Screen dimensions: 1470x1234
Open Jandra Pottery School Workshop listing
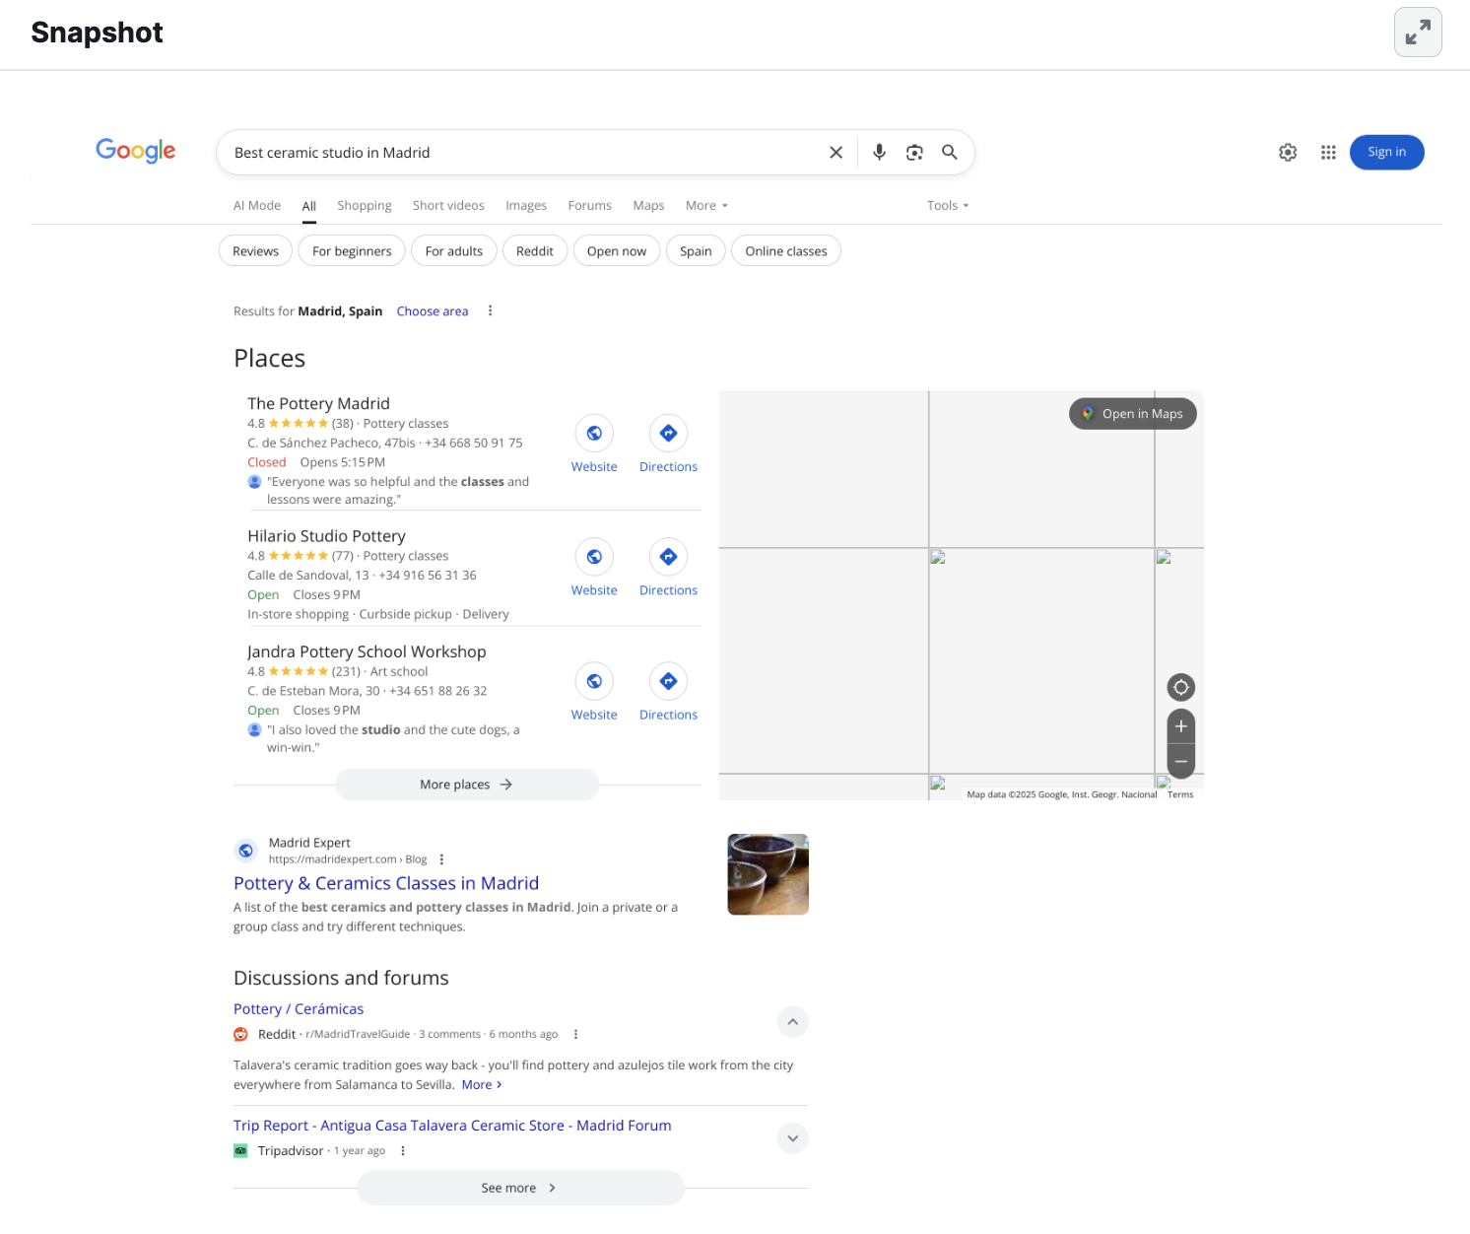367,651
